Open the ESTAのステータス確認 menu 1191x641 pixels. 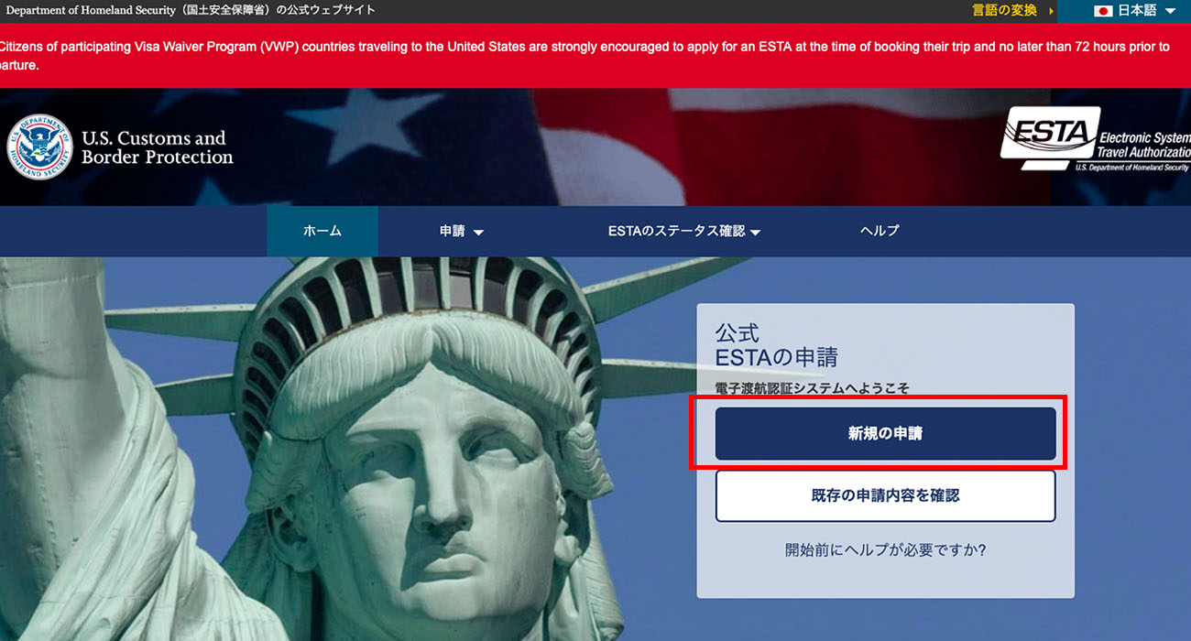pos(676,231)
